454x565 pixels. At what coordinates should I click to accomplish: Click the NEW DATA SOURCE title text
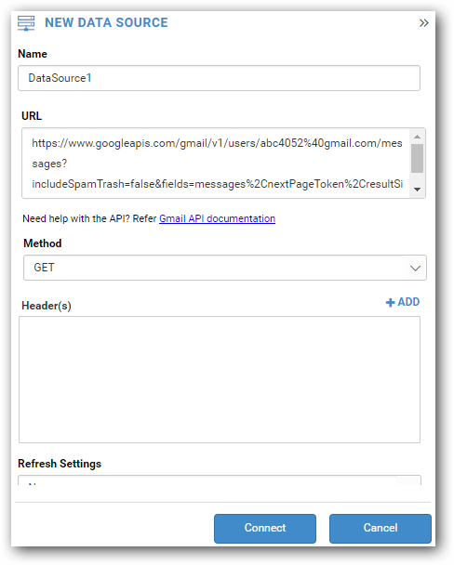point(106,22)
